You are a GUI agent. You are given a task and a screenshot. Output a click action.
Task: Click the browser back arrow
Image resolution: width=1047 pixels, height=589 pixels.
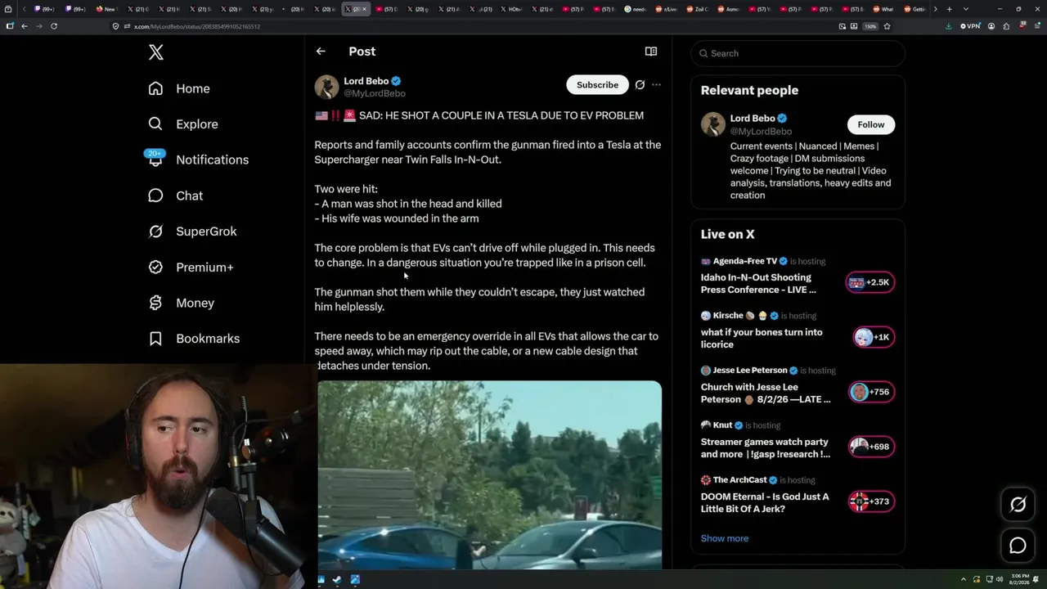(x=25, y=26)
